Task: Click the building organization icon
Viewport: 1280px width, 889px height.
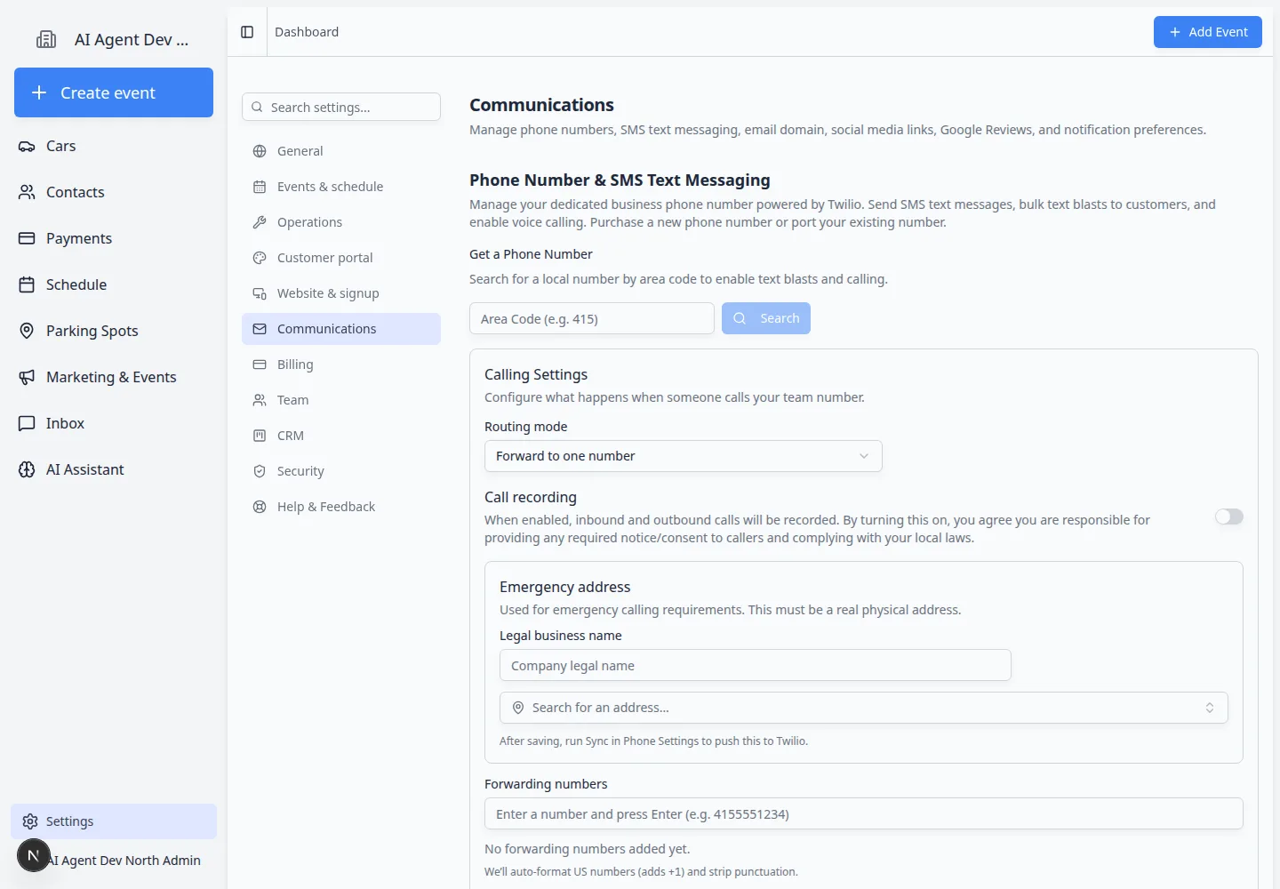Action: (x=46, y=39)
